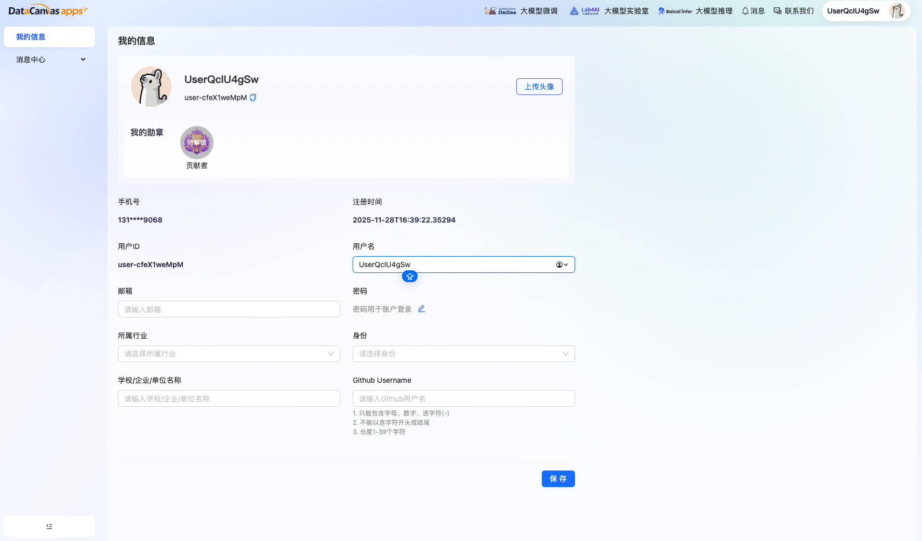The image size is (922, 541).
Task: Collapse the sidebar with the bottom-left icon
Action: [49, 526]
